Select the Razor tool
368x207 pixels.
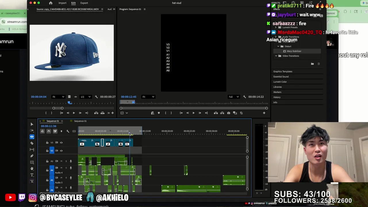pos(32,143)
